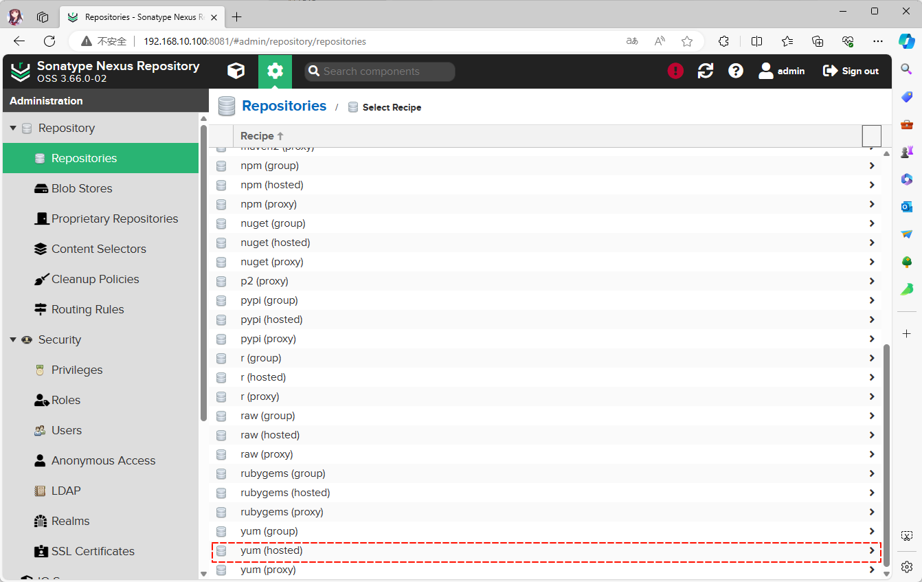The width and height of the screenshot is (922, 582).
Task: Open the red system status alert icon
Action: tap(675, 71)
